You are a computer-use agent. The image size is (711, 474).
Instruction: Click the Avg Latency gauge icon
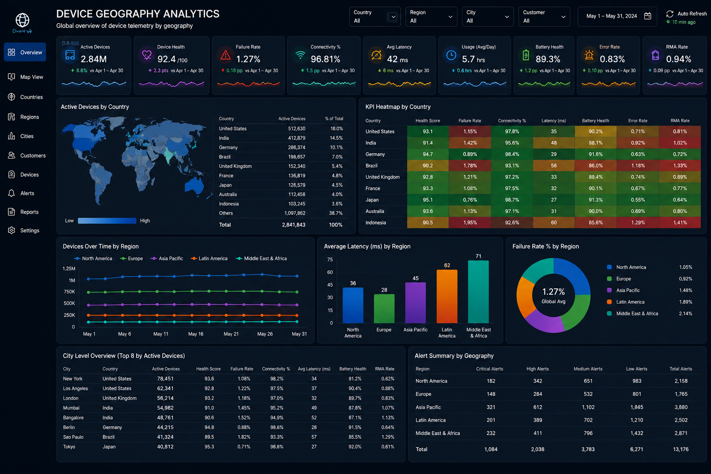pyautogui.click(x=376, y=55)
